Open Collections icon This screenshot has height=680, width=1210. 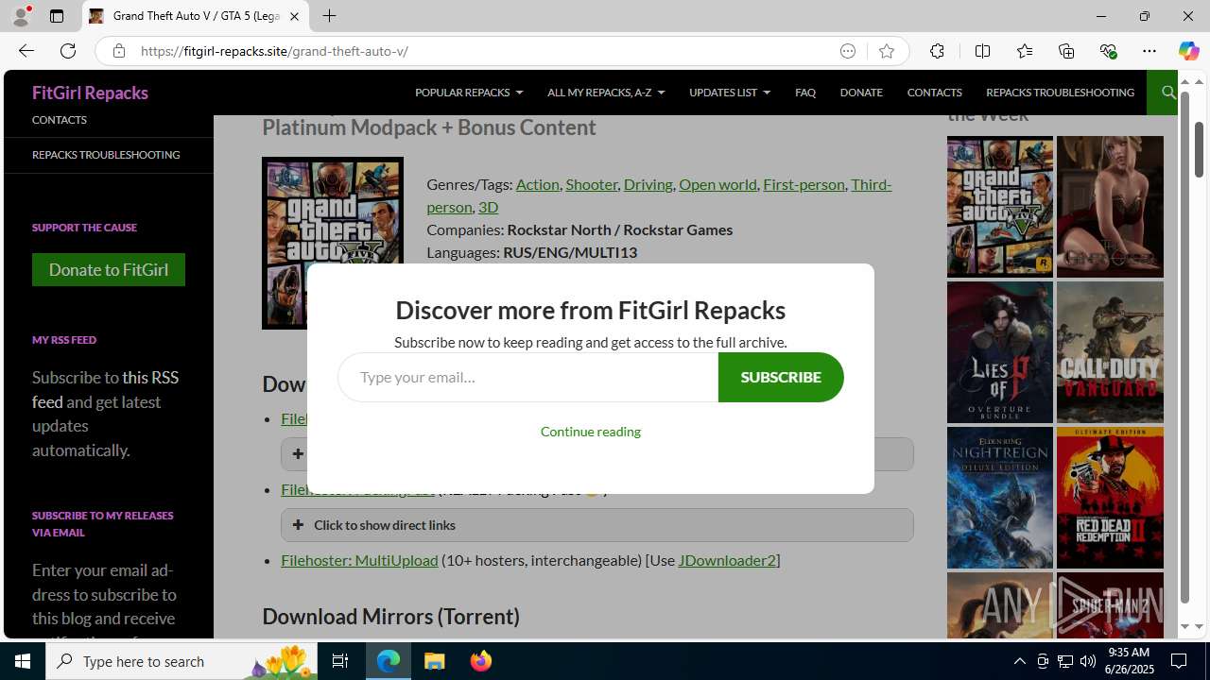pyautogui.click(x=1066, y=51)
